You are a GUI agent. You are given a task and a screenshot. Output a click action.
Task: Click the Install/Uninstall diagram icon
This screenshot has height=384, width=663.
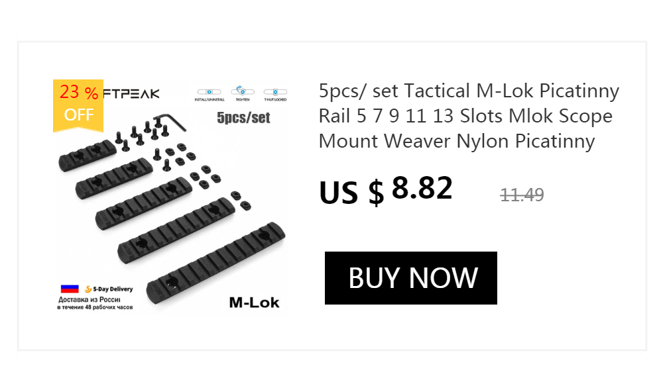pos(209,94)
